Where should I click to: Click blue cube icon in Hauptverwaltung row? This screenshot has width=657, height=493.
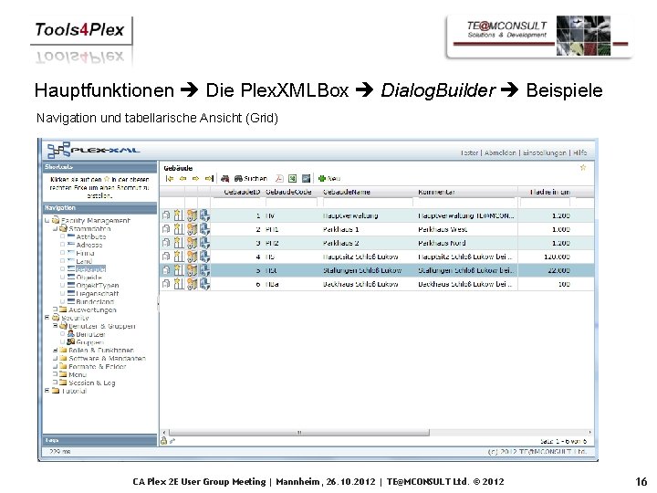click(x=204, y=215)
